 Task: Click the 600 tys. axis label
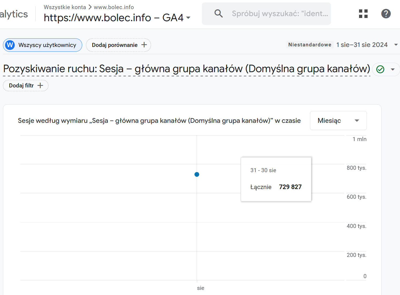(356, 197)
